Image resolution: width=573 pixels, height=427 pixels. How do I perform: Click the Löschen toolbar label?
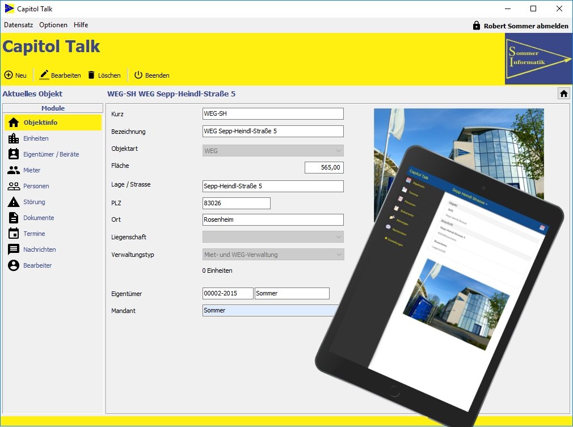point(109,75)
